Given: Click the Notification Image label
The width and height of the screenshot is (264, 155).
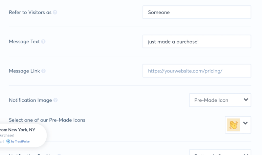Looking at the screenshot, I should click(30, 100).
